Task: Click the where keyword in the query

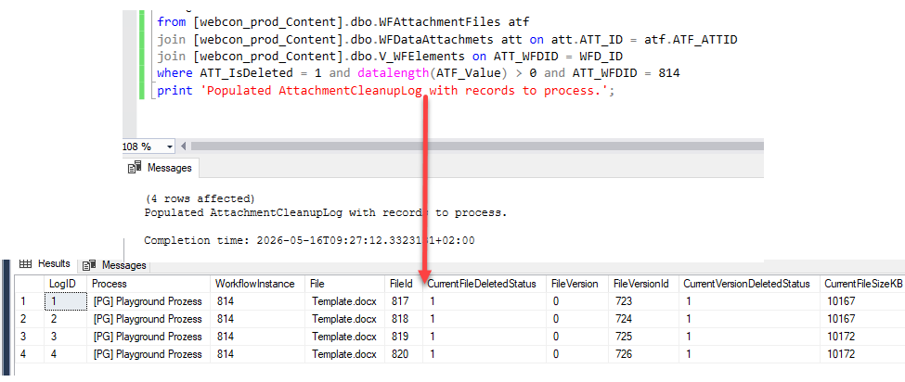Action: point(175,73)
